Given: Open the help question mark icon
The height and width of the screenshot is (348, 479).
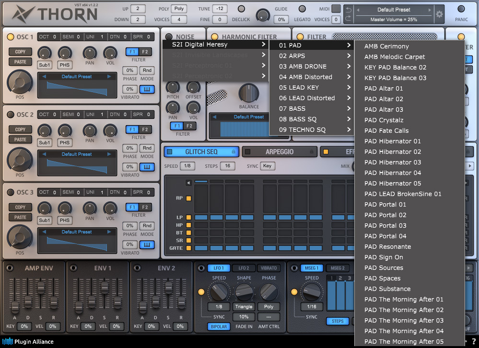Looking at the screenshot, I should [x=474, y=341].
